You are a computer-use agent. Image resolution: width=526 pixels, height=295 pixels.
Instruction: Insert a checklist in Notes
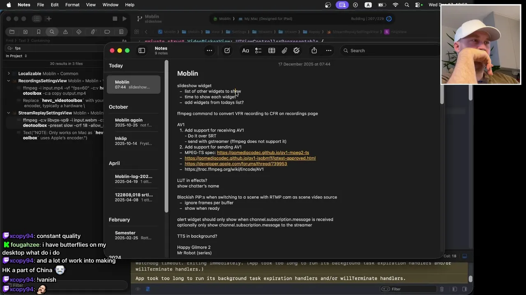pos(258,50)
